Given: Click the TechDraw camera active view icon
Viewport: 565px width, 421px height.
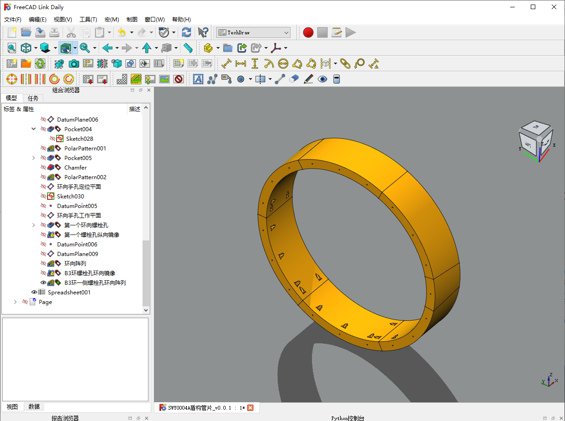Looking at the screenshot, I should click(x=74, y=64).
